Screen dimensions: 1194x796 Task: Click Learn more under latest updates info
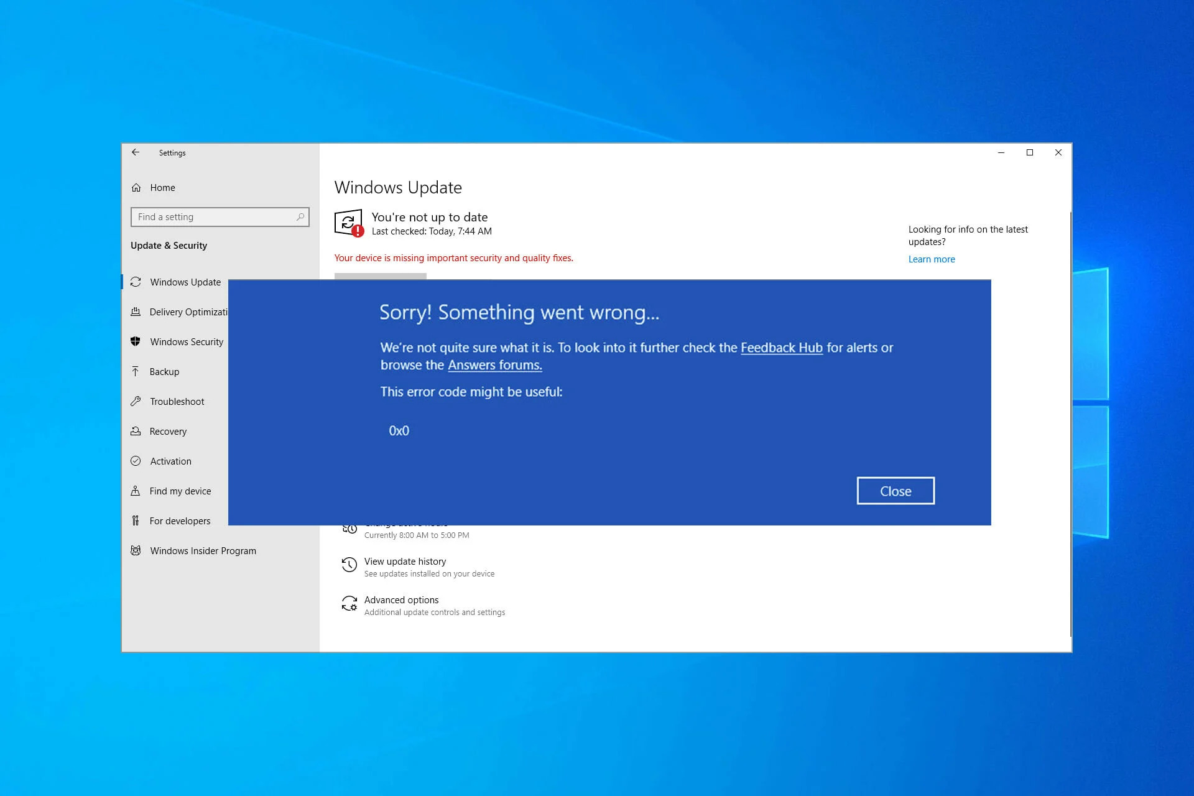point(931,259)
